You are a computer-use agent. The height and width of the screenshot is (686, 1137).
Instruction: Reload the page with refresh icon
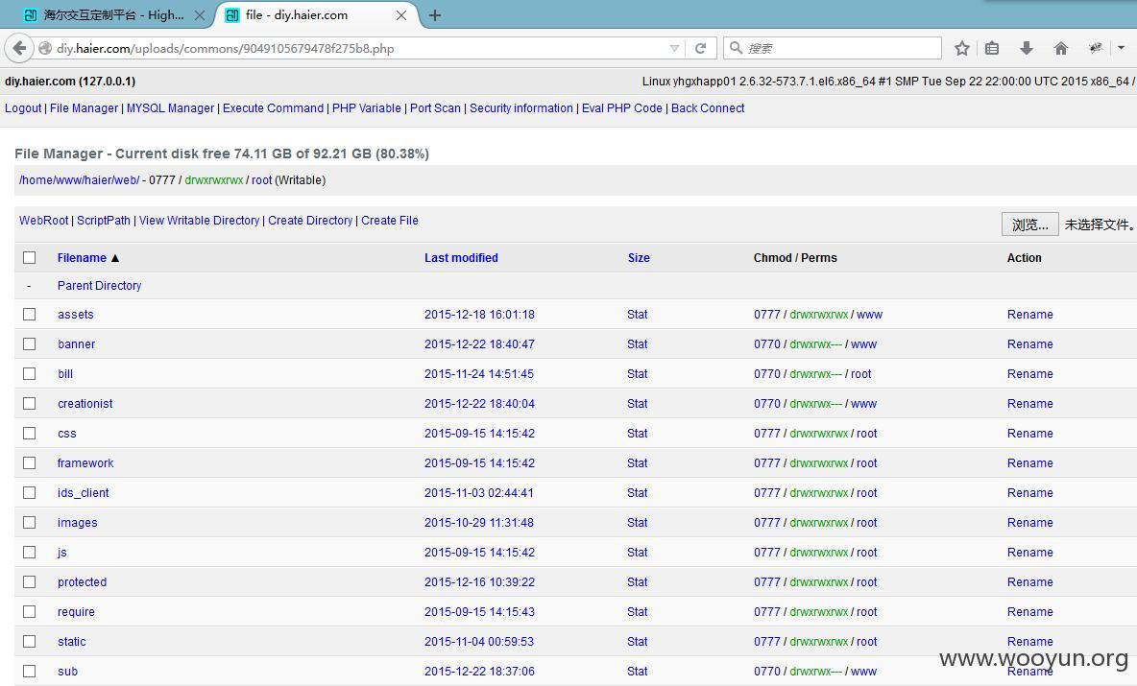[700, 49]
